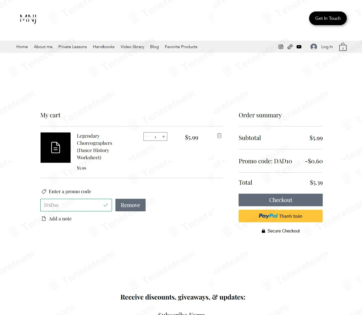Screen dimensions: 362x315
Task: Expand the Add a note section
Action: click(x=57, y=219)
